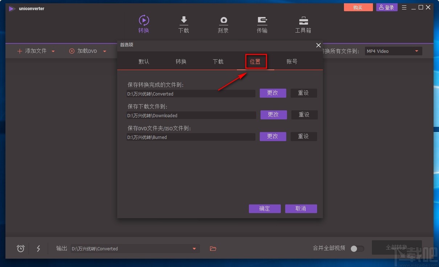
Task: Click 确定 to confirm preferences
Action: click(x=264, y=209)
